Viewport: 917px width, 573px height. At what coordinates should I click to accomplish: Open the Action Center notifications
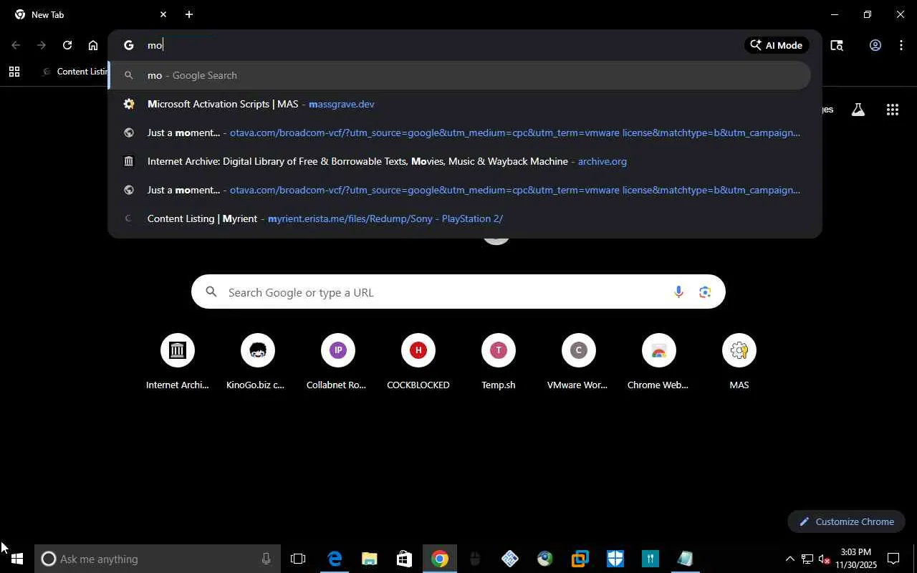(x=893, y=559)
